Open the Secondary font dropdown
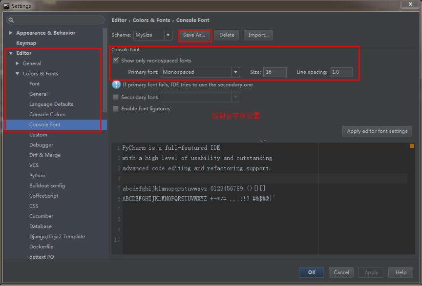The width and height of the screenshot is (422, 286). (235, 97)
